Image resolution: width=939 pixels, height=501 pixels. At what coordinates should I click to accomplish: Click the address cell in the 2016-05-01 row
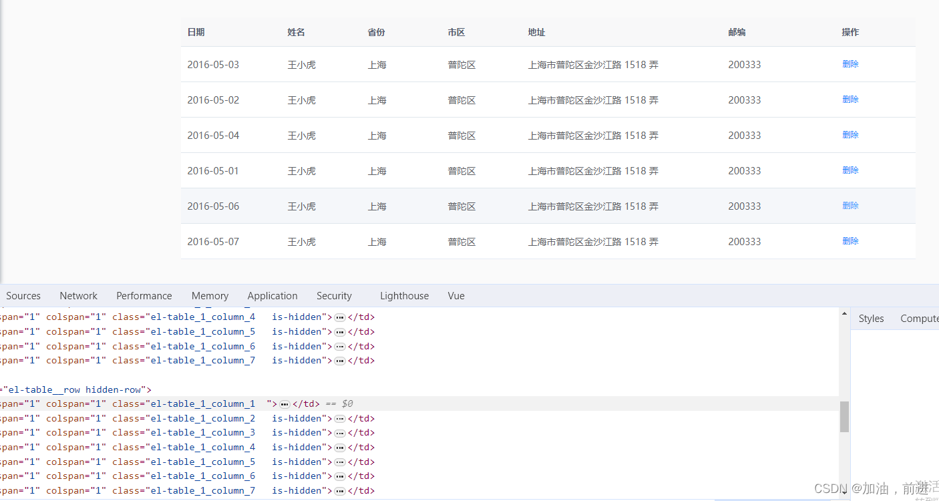pos(593,171)
